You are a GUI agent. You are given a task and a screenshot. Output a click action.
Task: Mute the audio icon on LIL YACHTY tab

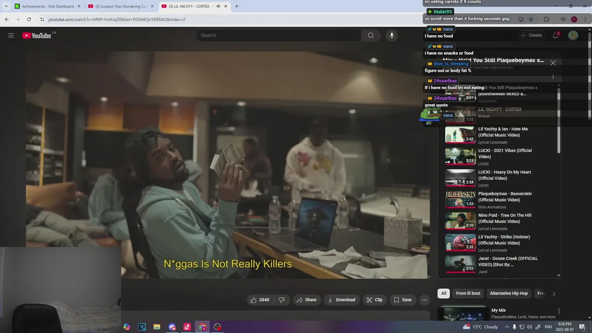click(x=218, y=6)
